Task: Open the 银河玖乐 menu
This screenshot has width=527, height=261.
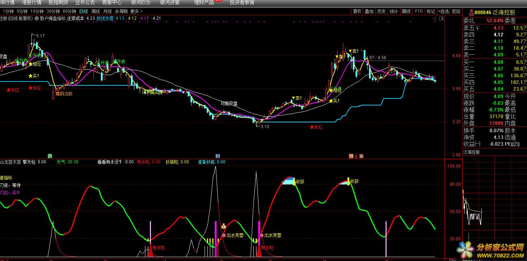Action: coord(141,2)
